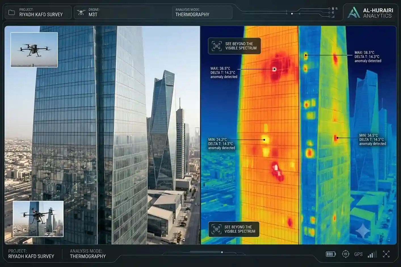Screen dimensions: 401x267
Task: Click the bottom-left RIYADH KAFD SURVEY project label
Action: pos(31,256)
